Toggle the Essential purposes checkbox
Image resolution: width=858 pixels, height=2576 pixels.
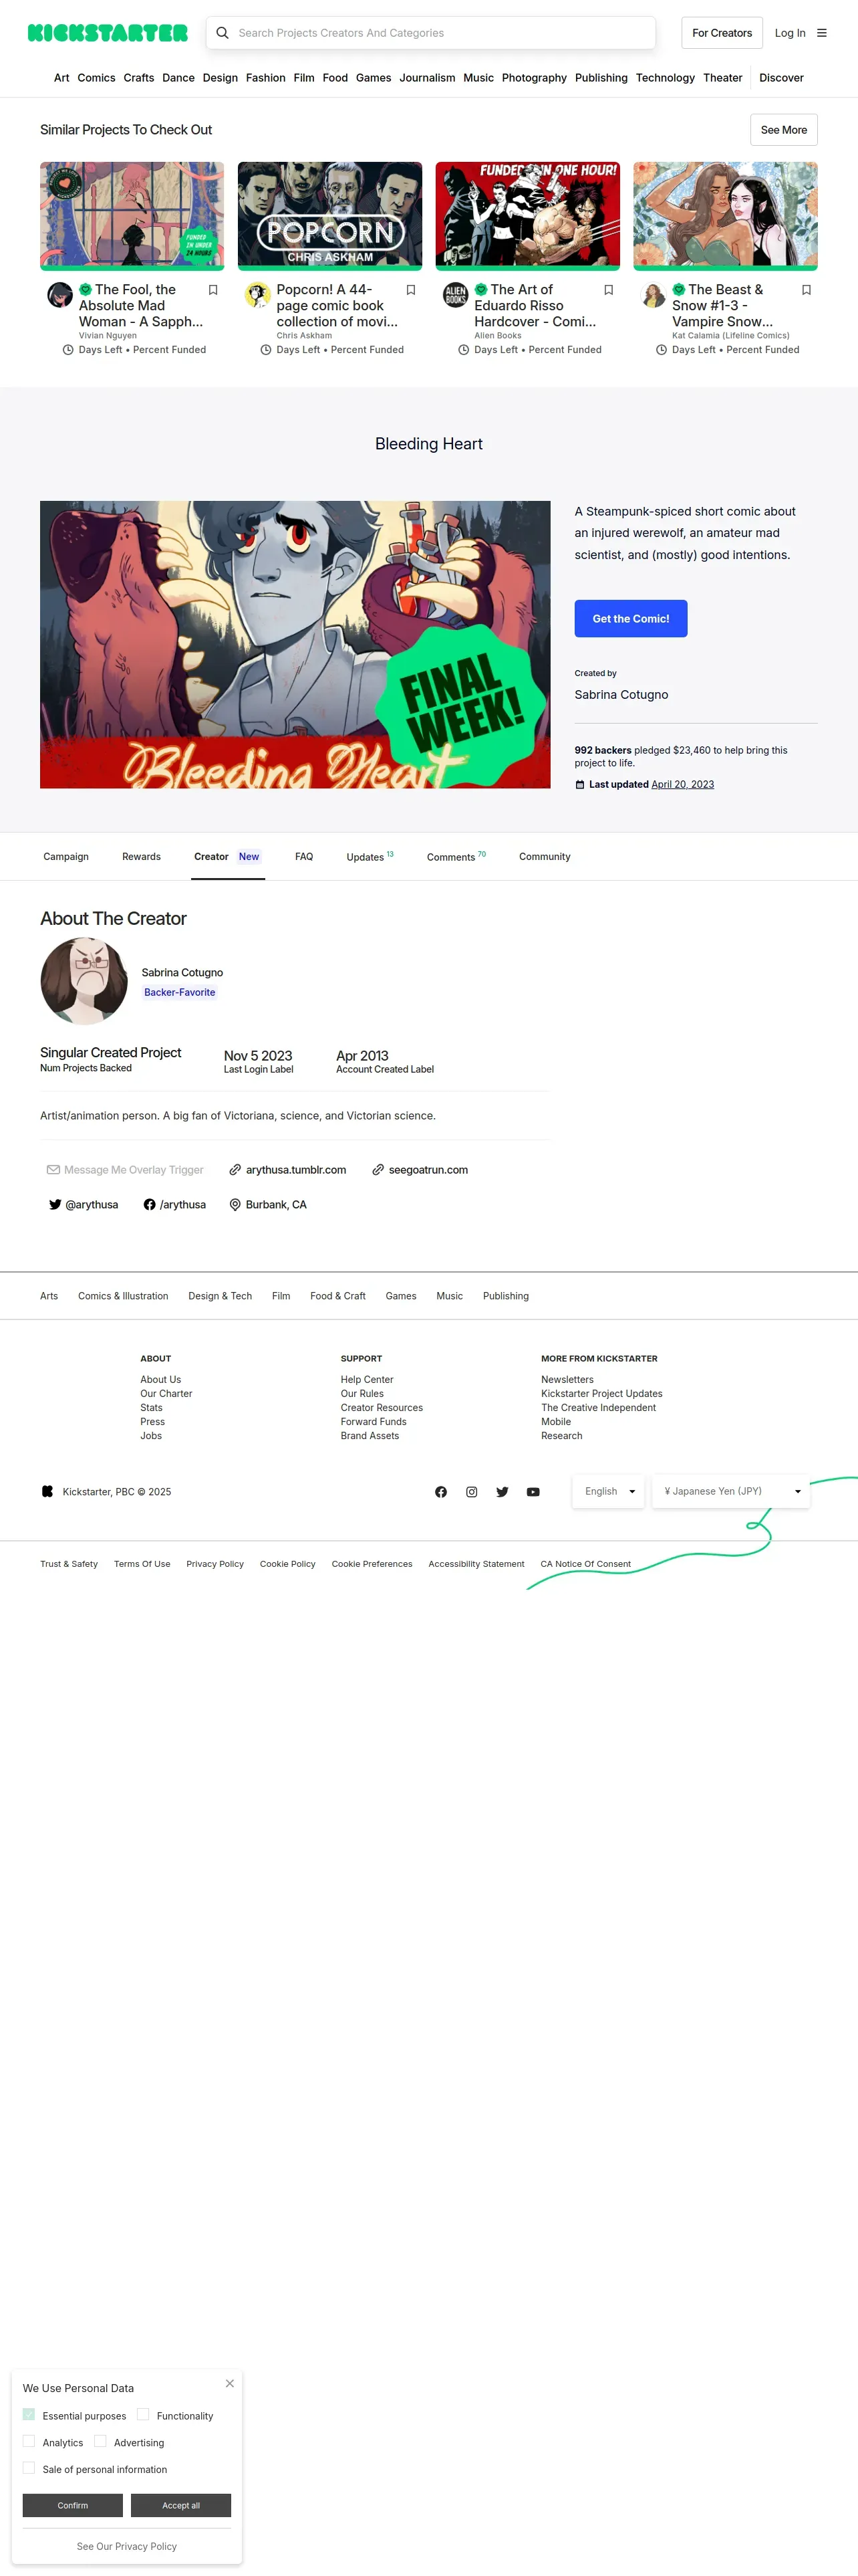29,2414
